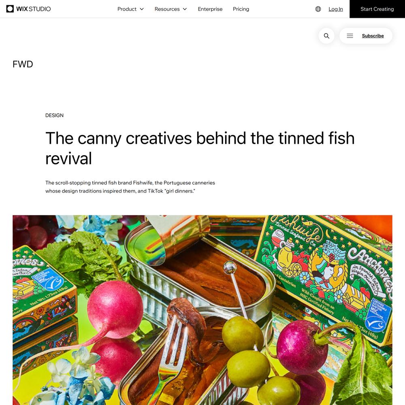Click the Fishwife anchovies hero image
This screenshot has height=405, width=405.
[202, 310]
